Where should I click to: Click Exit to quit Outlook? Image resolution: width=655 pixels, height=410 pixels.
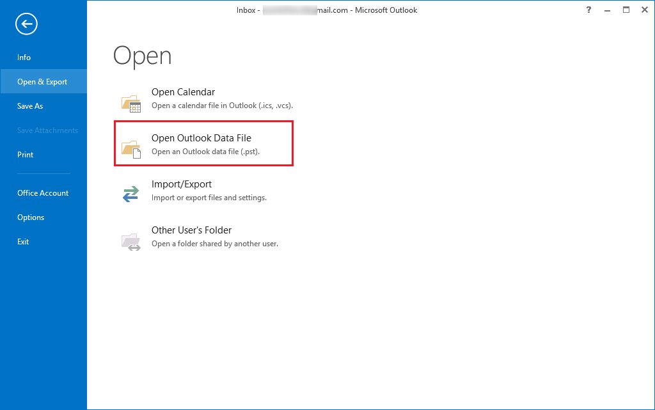tap(23, 241)
